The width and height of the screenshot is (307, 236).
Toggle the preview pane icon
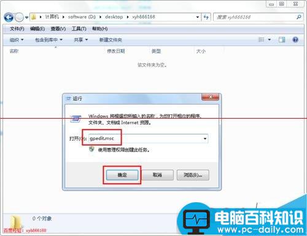point(282,39)
